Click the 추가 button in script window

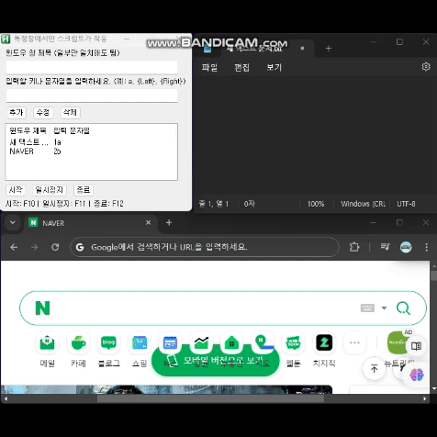point(17,112)
